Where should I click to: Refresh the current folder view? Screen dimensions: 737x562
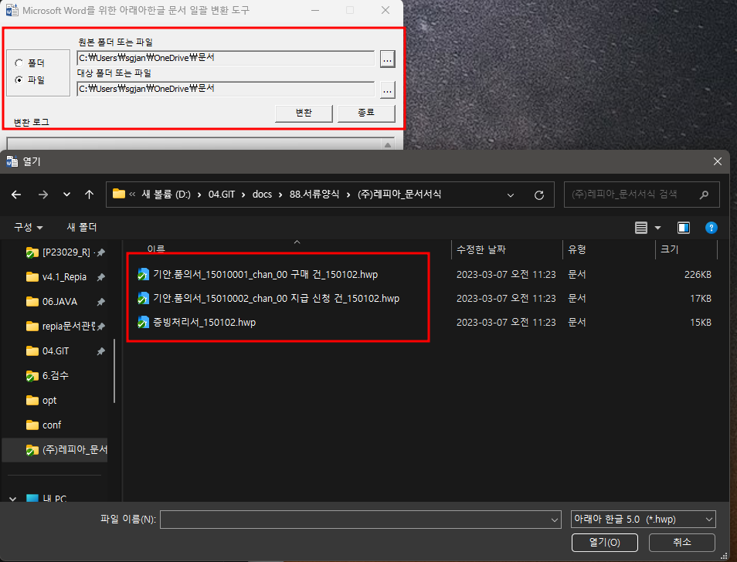point(539,195)
